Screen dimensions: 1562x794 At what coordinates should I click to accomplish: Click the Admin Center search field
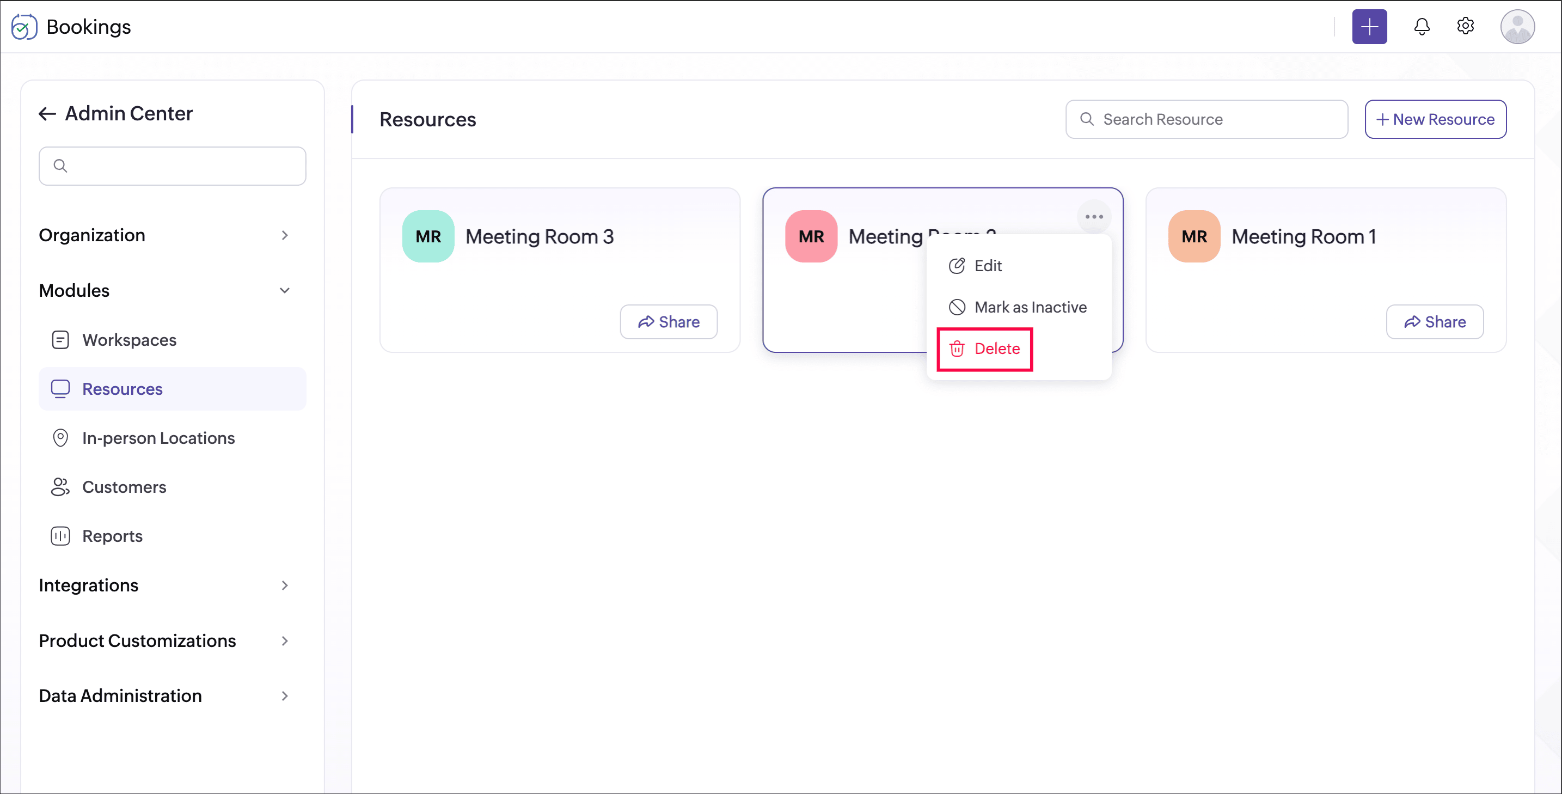[x=172, y=166]
